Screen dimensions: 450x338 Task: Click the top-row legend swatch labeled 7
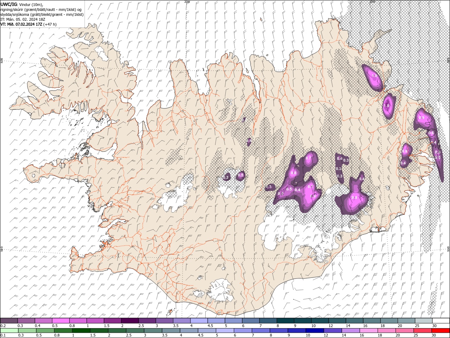tap(268, 321)
